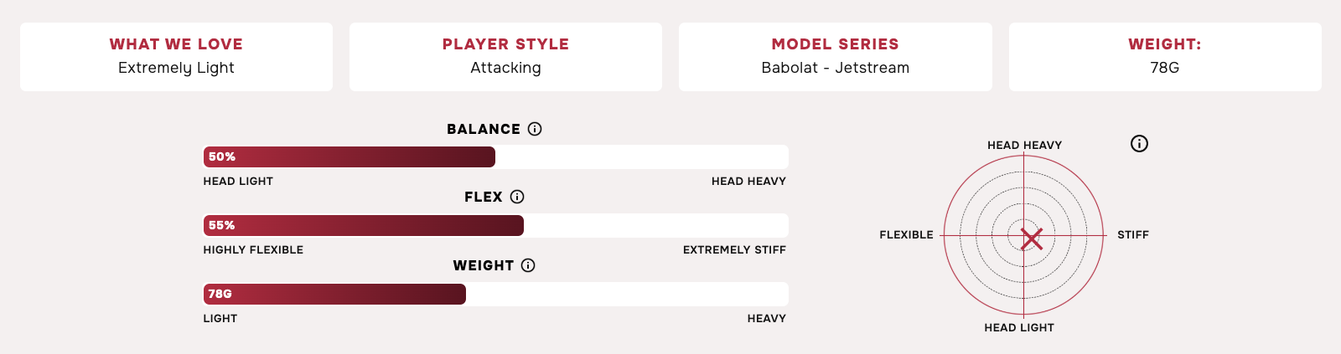1341x354 pixels.
Task: Click the HEAD HEAVY label above the chart
Action: point(1024,145)
